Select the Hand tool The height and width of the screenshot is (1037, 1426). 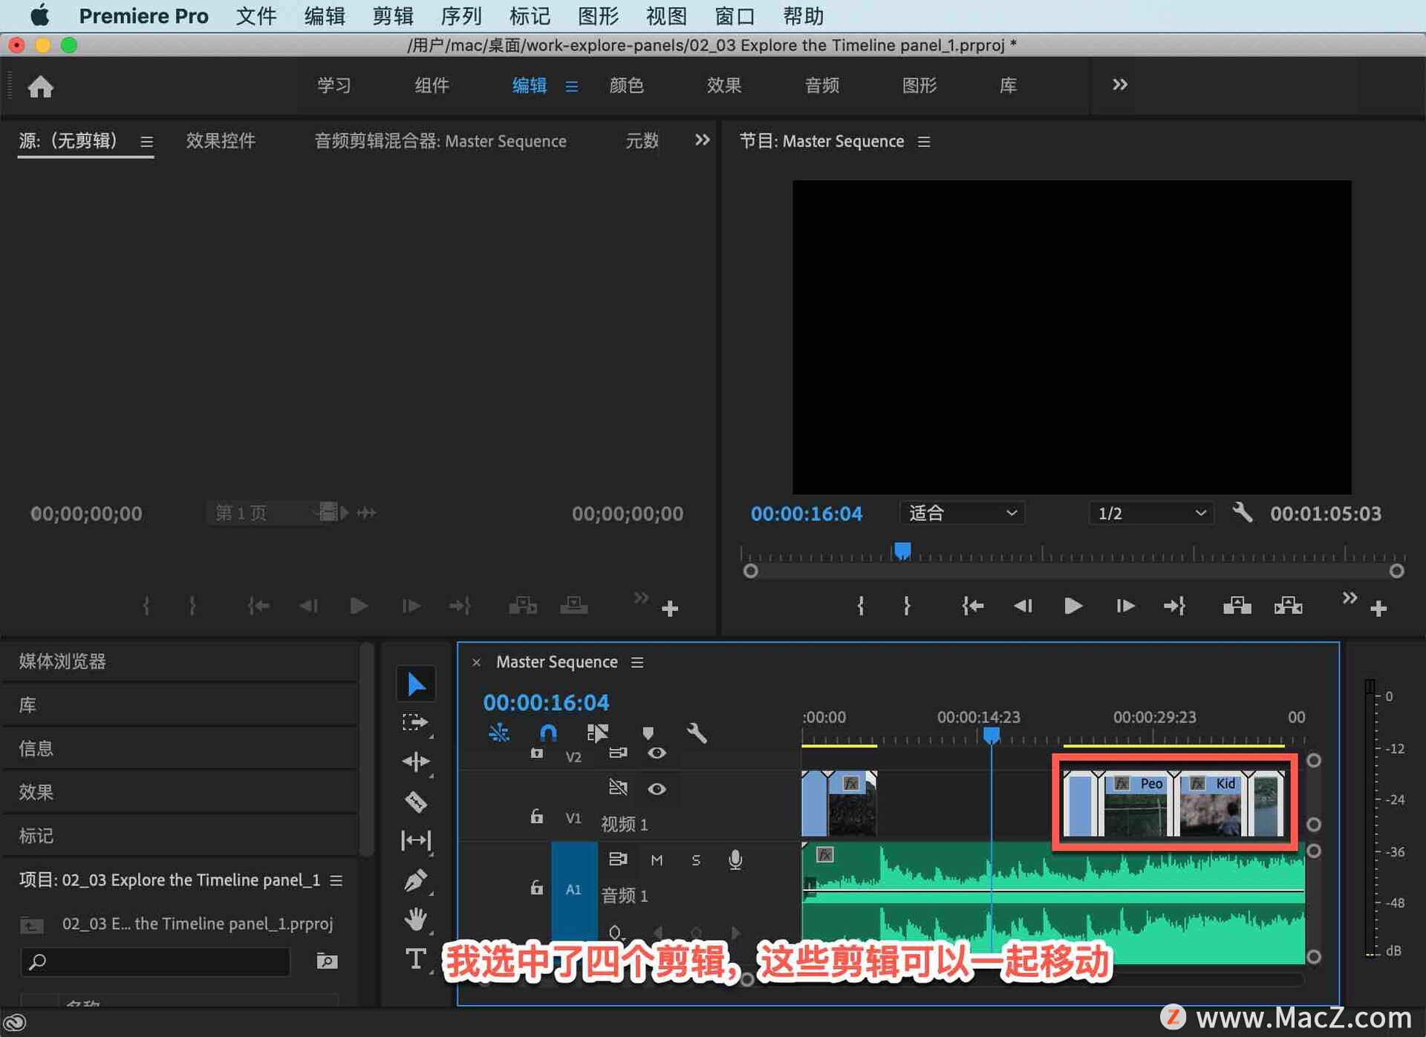tap(416, 920)
